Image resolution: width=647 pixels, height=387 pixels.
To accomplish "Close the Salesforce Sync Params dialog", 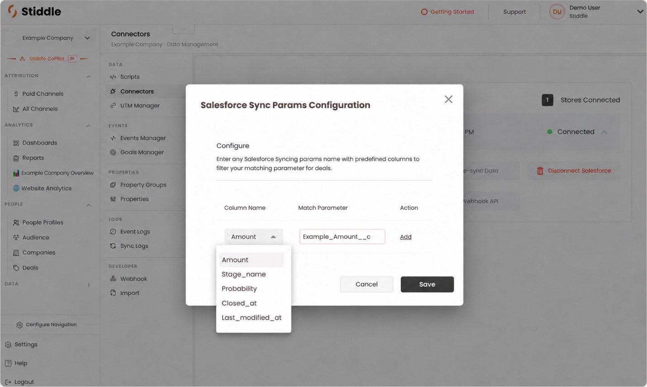I will tap(448, 99).
